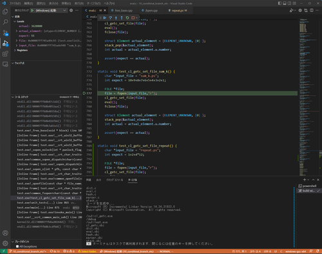This screenshot has width=322, height=254.
Task: Click Continue in the debug toolbar
Action: 104,18
